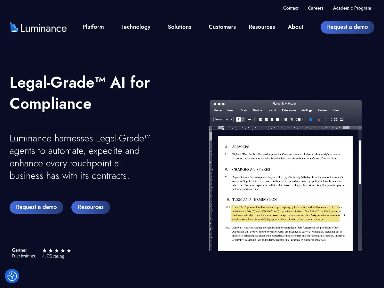The image size is (384, 288).
Task: Switch to the References tab
Action: point(289,110)
